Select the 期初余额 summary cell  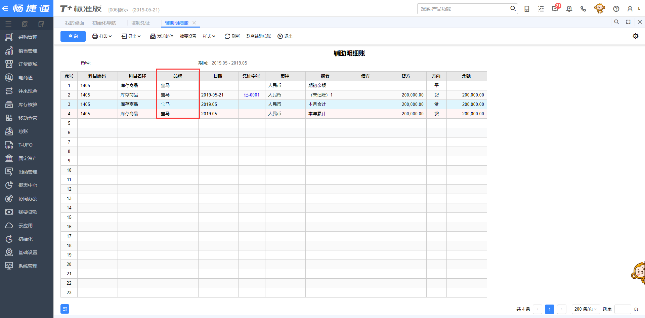326,86
